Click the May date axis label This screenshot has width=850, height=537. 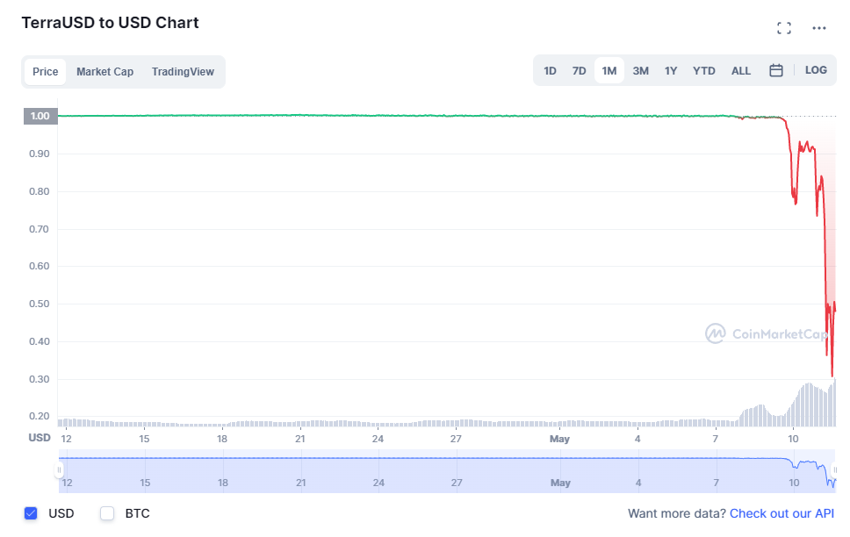(560, 439)
